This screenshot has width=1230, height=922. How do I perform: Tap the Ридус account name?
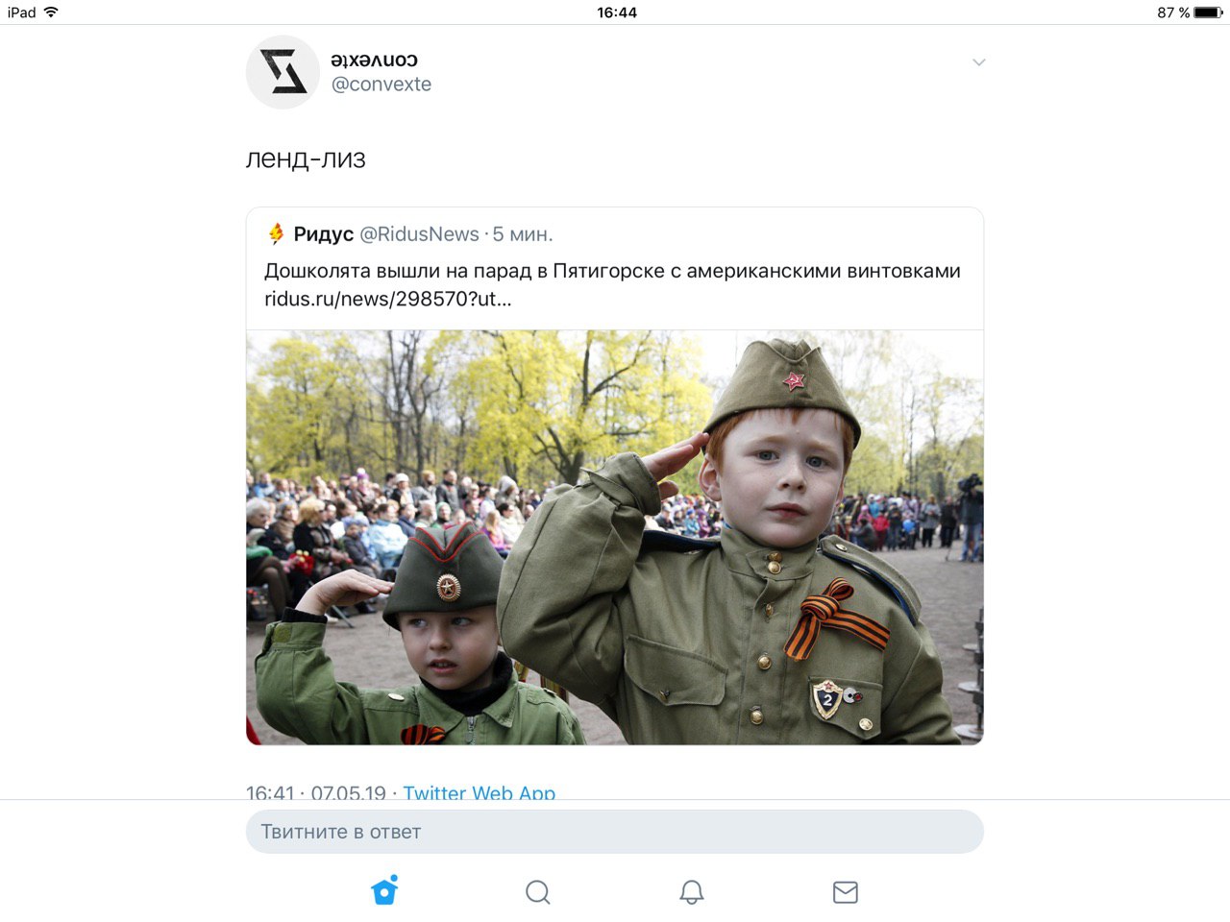[x=324, y=234]
